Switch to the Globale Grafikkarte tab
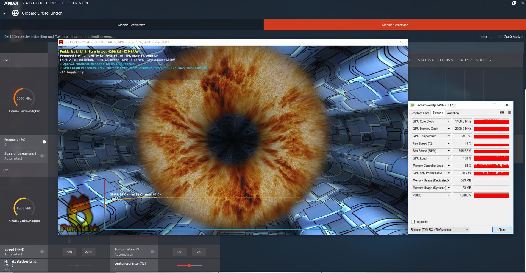526x273 pixels. pos(132,25)
